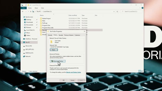
Task: Go up one folder level
Action: tap(31, 12)
